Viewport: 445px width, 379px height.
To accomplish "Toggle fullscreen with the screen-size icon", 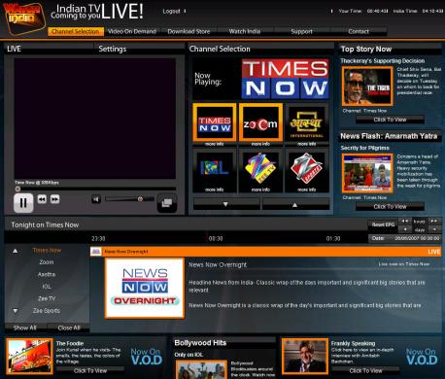I will (x=167, y=203).
